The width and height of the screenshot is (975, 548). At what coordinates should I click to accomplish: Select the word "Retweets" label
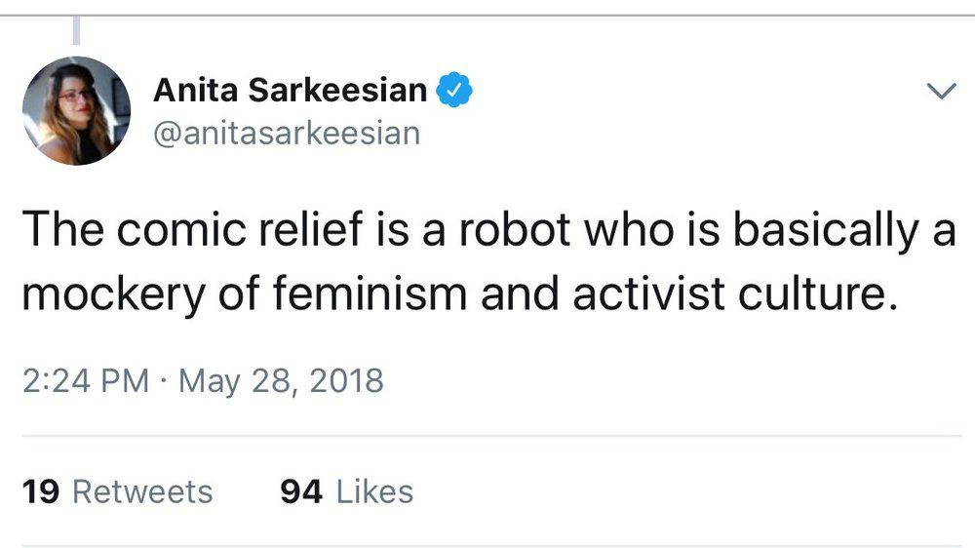[142, 491]
